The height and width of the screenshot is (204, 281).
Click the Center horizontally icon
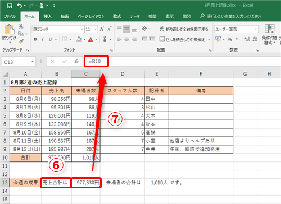[x=126, y=39]
